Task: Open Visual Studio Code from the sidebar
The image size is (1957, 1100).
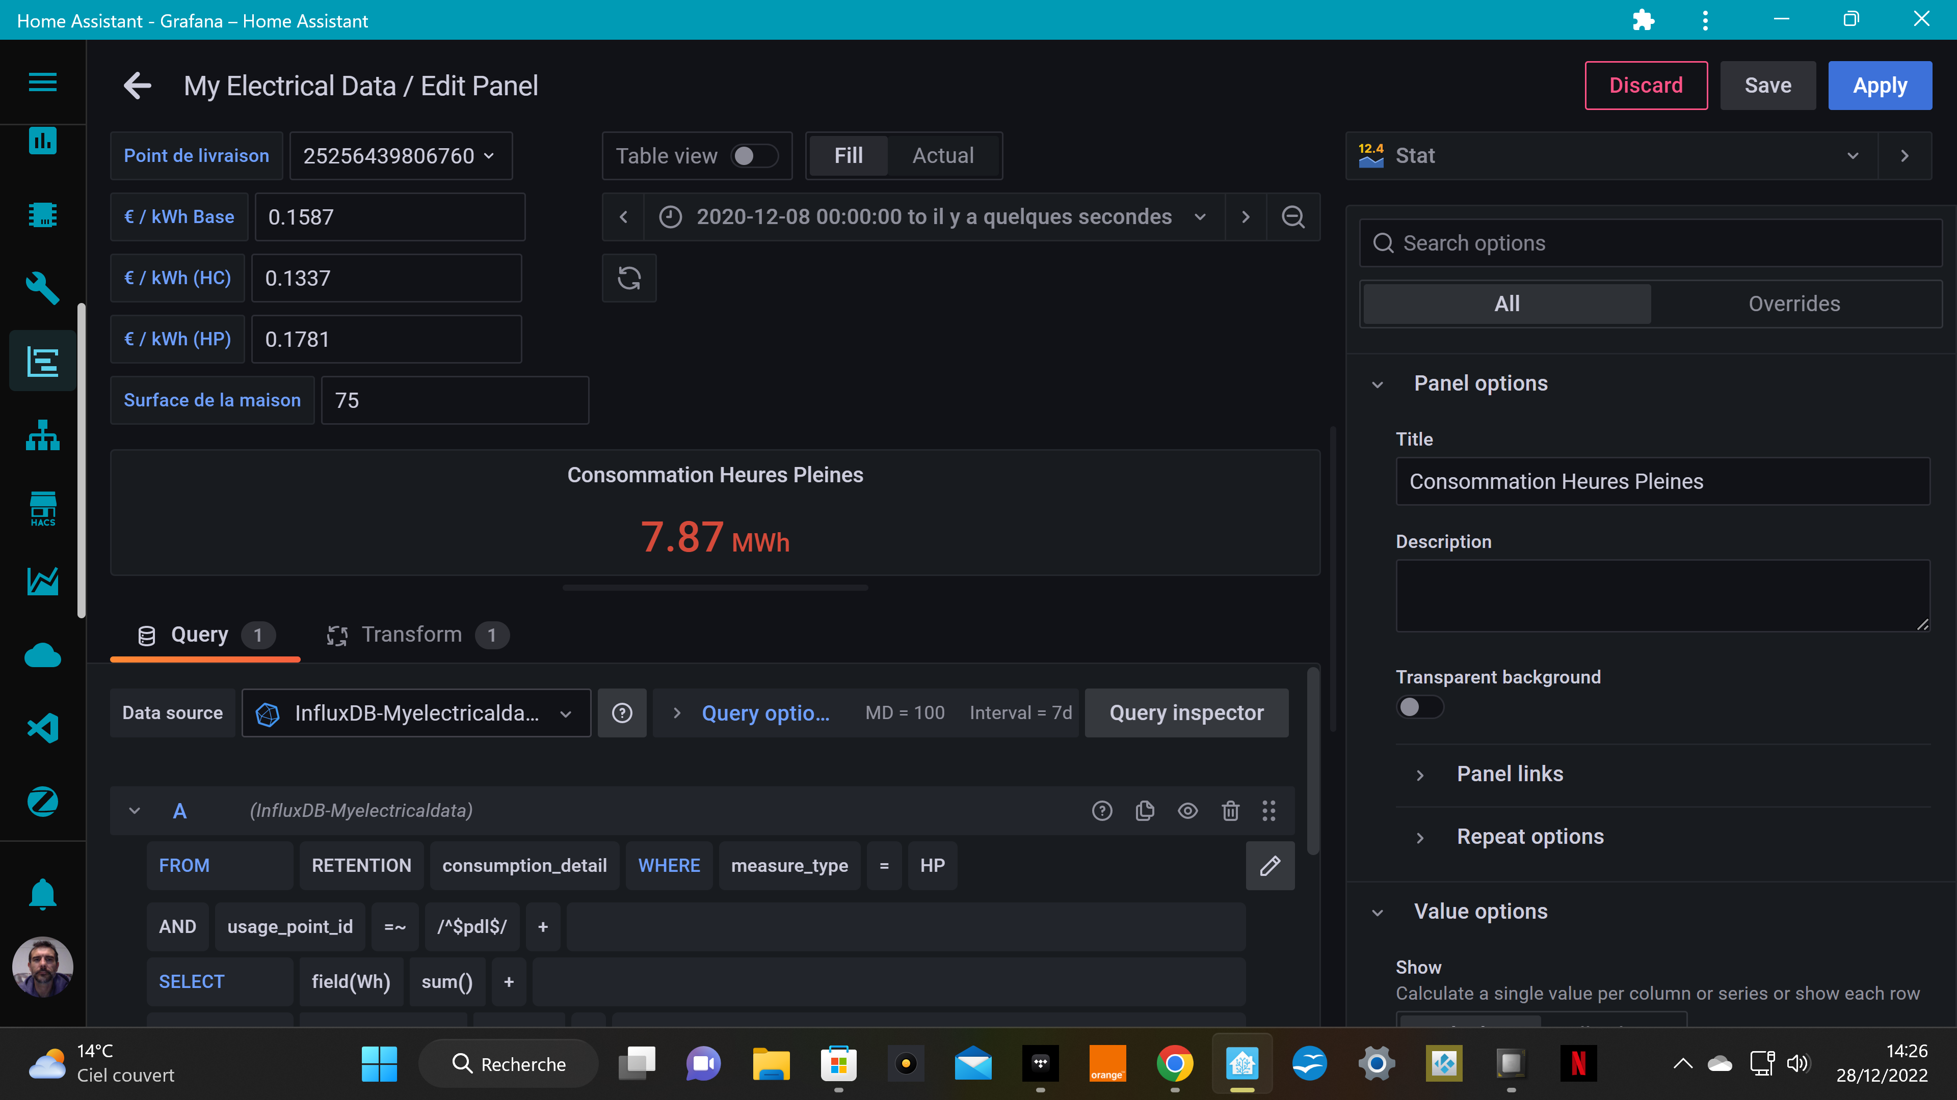Action: (42, 728)
